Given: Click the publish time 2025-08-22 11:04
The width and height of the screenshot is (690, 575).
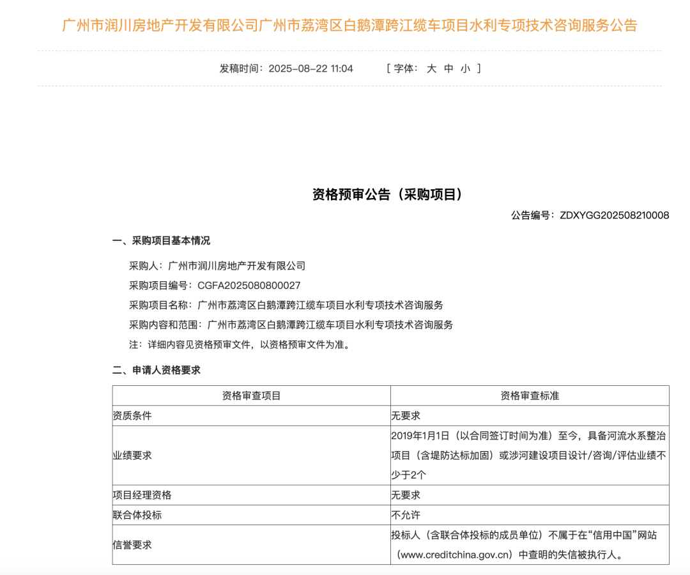Looking at the screenshot, I should tap(310, 68).
